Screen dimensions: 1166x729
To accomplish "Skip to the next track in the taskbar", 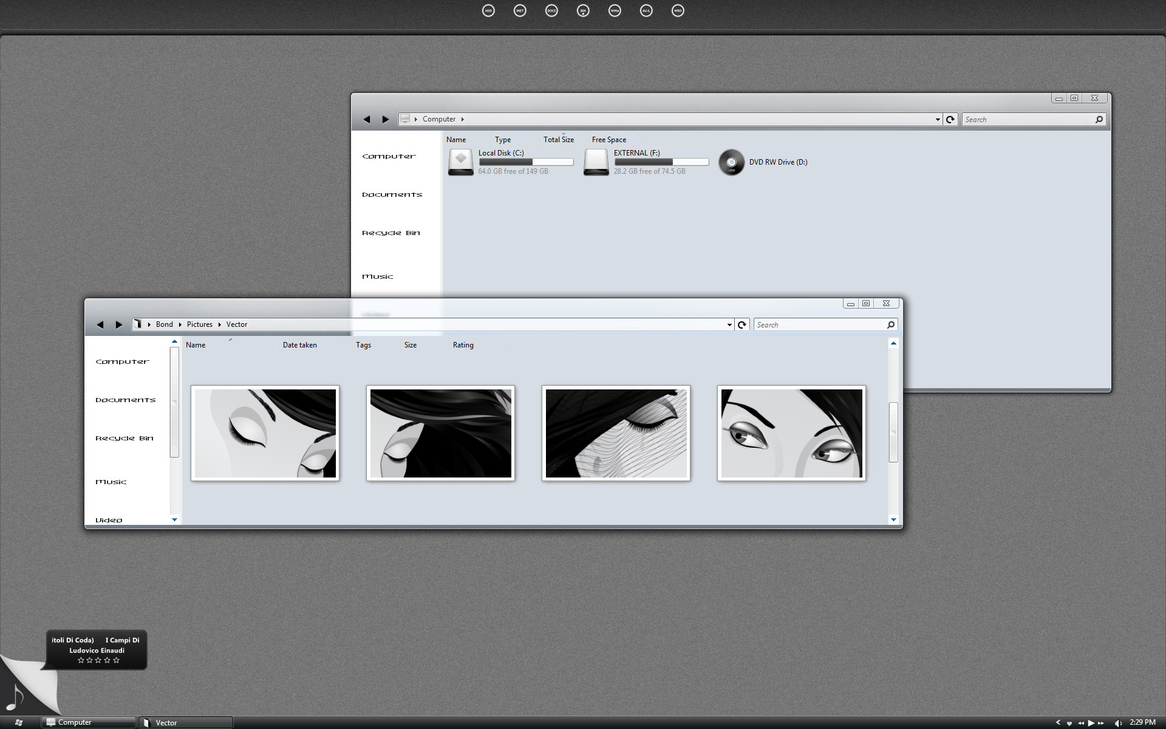I will [x=1101, y=723].
